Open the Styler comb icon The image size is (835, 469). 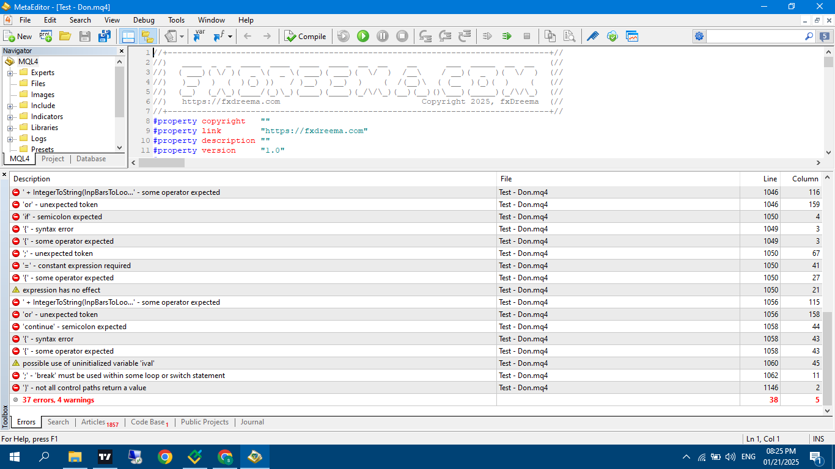[x=593, y=37]
